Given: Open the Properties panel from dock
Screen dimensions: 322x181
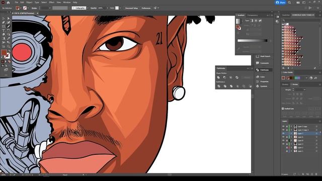Looking at the screenshot, I should [263, 81].
